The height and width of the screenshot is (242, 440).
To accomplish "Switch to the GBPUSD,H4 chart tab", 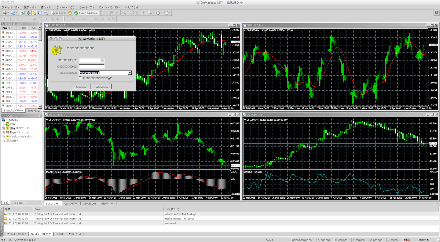I will (90, 203).
